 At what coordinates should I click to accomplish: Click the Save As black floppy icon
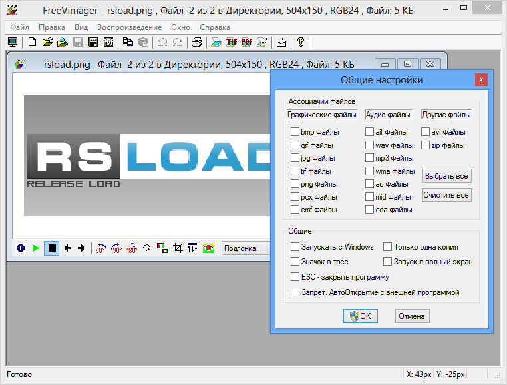click(93, 42)
